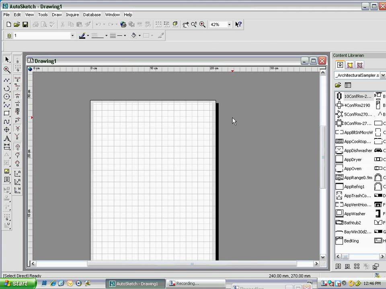Viewport: 386px width, 289px height.
Task: Select the hatched third tab in Content Librarian
Action: pos(359,65)
